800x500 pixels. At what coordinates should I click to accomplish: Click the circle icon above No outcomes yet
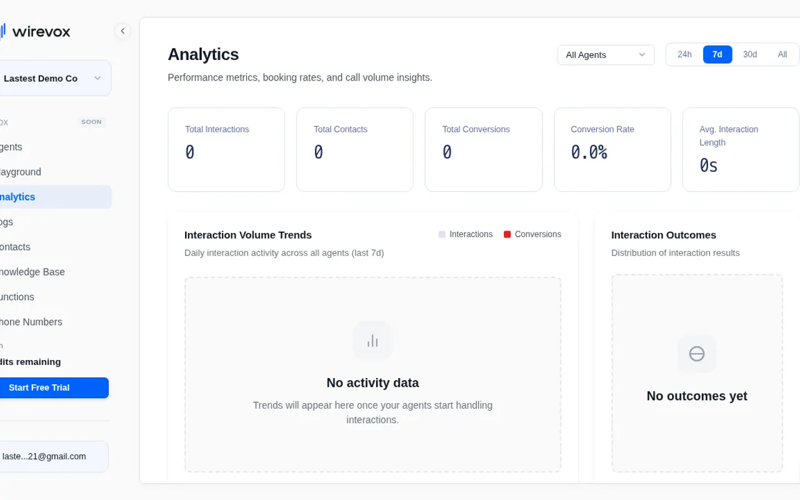[697, 354]
